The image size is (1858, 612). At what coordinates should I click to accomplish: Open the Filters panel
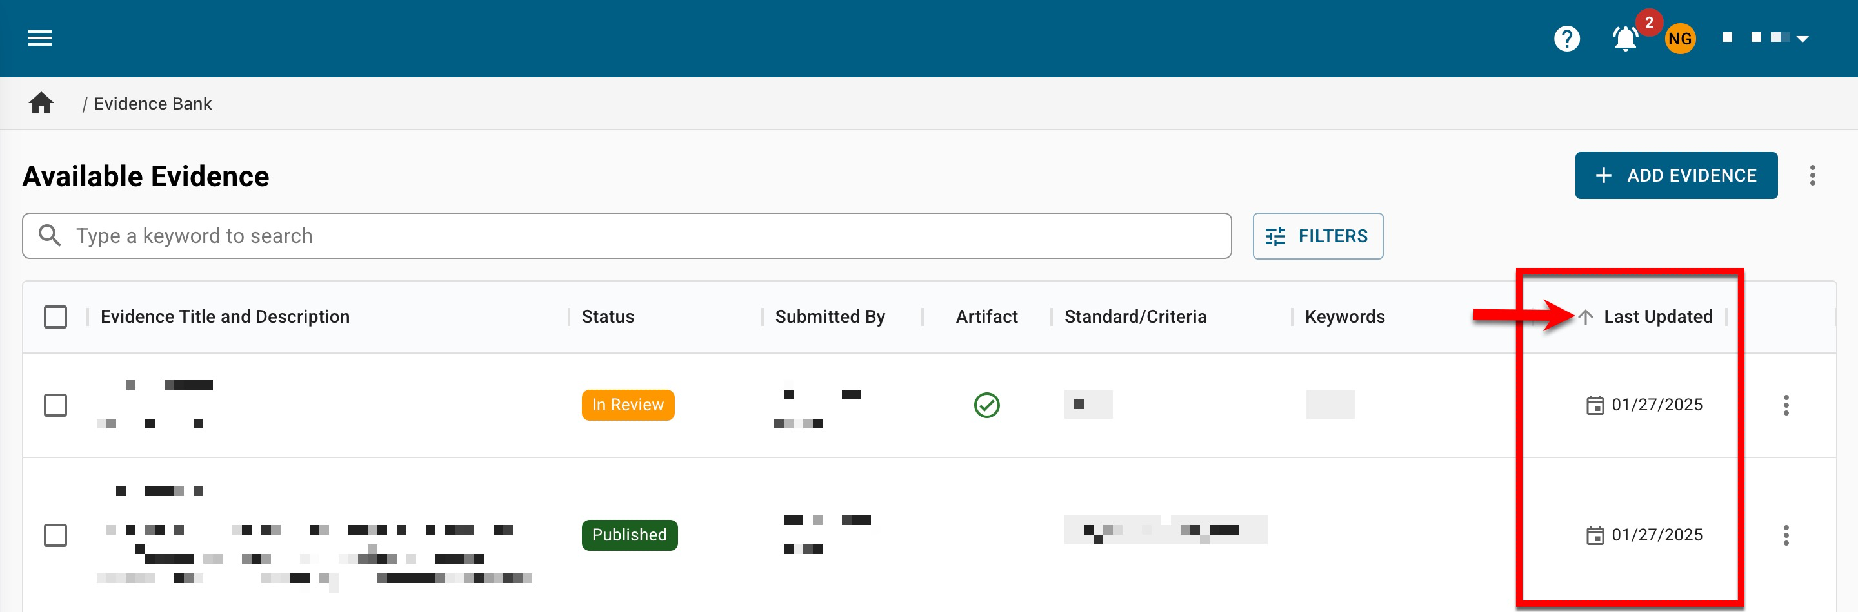tap(1317, 236)
